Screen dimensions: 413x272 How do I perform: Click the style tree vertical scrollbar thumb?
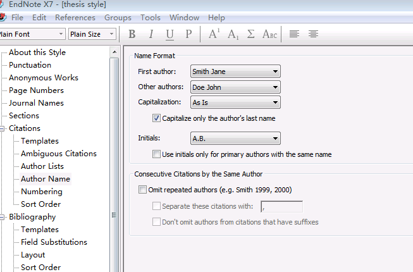coord(114,164)
